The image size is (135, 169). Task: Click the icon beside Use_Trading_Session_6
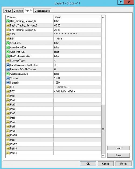coord(8,21)
